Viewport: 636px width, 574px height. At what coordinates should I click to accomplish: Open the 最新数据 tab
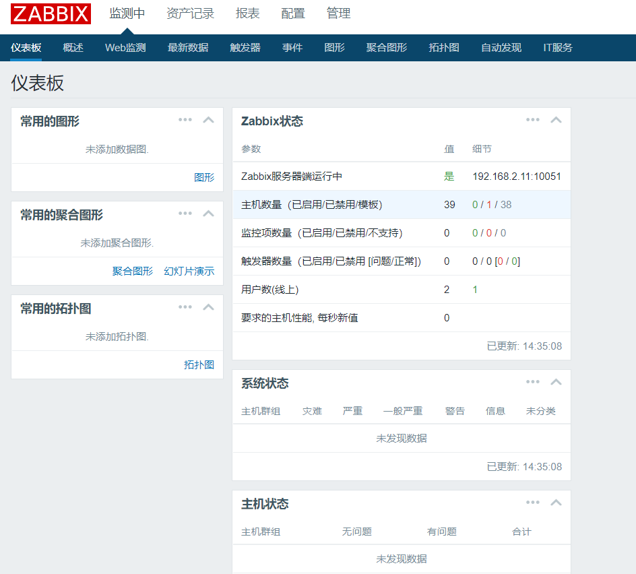pyautogui.click(x=188, y=47)
